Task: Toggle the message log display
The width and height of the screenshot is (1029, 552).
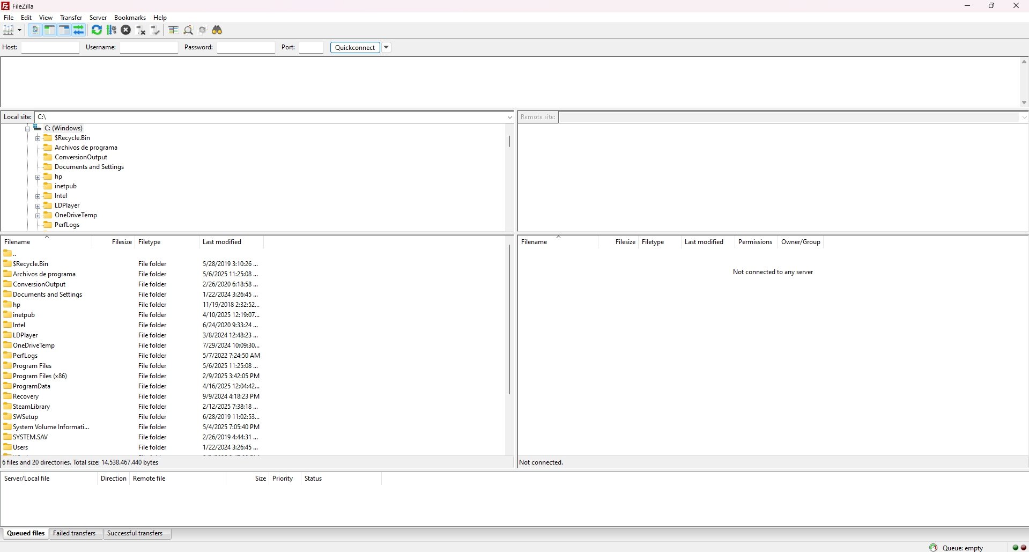Action: (35, 30)
